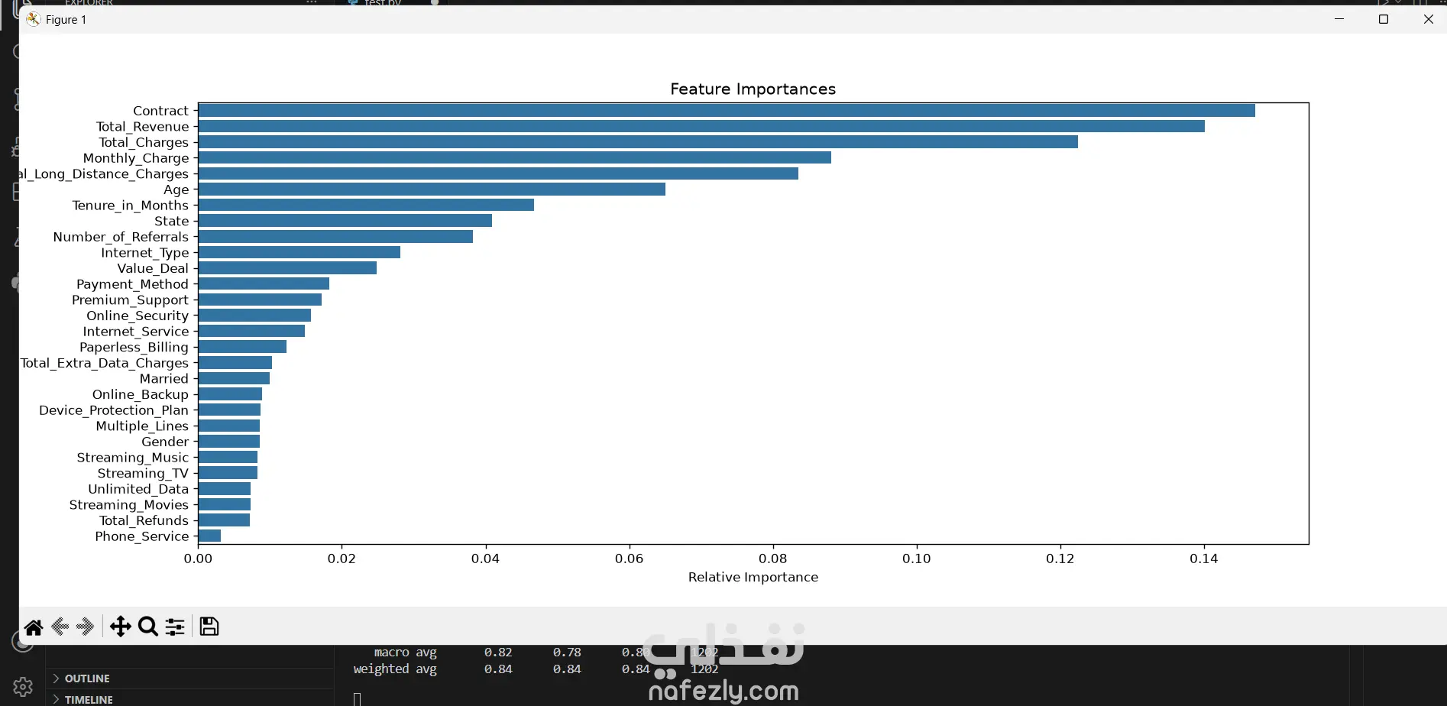Click the Relative Importance axis title
The image size is (1447, 706).
753,577
